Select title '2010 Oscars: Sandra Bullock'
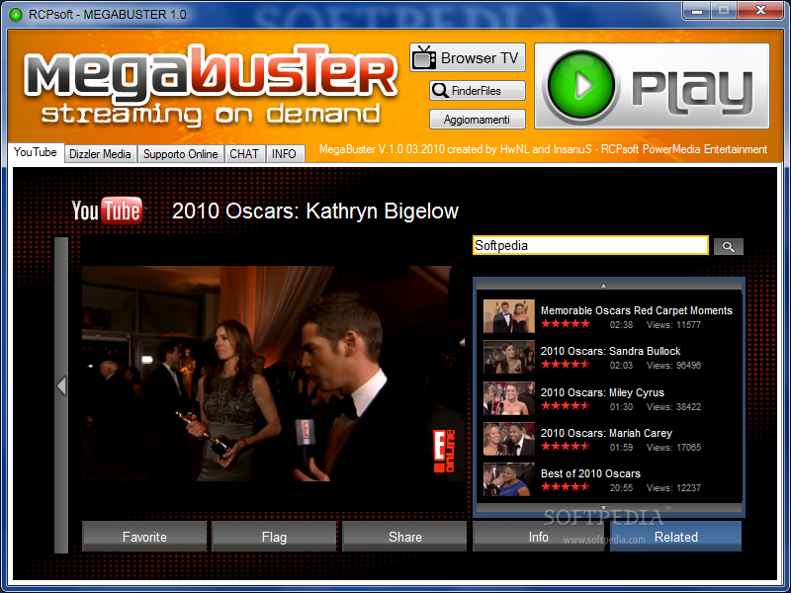 (610, 351)
